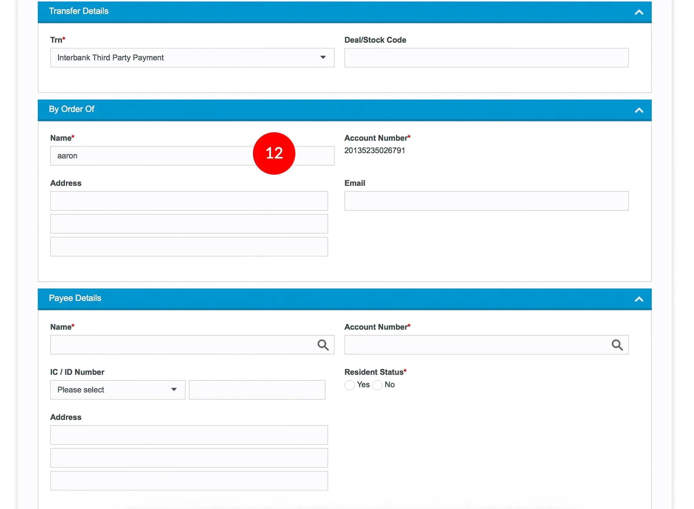This screenshot has width=694, height=509.
Task: Click the Payee Account Number input field
Action: [x=476, y=345]
